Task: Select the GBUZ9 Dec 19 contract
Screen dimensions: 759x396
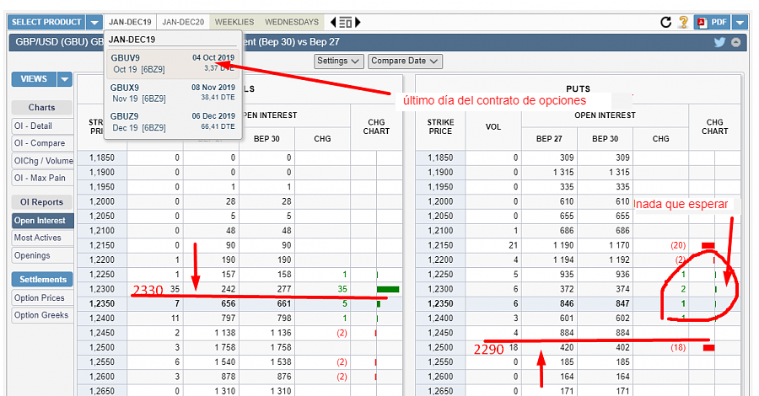Action: [x=173, y=121]
